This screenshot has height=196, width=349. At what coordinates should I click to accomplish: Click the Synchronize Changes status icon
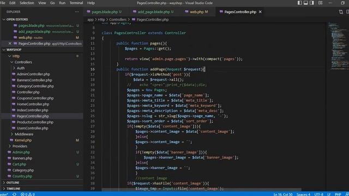pos(15,194)
